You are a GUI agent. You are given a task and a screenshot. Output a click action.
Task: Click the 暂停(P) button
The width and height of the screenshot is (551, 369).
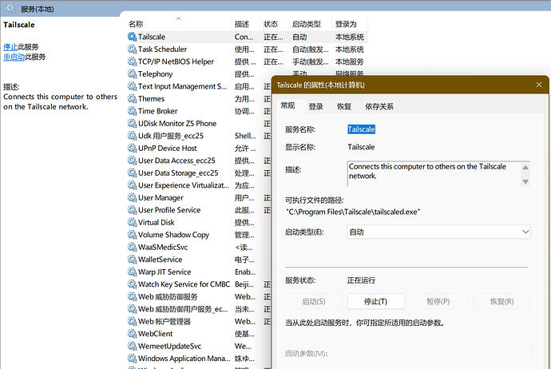438,302
